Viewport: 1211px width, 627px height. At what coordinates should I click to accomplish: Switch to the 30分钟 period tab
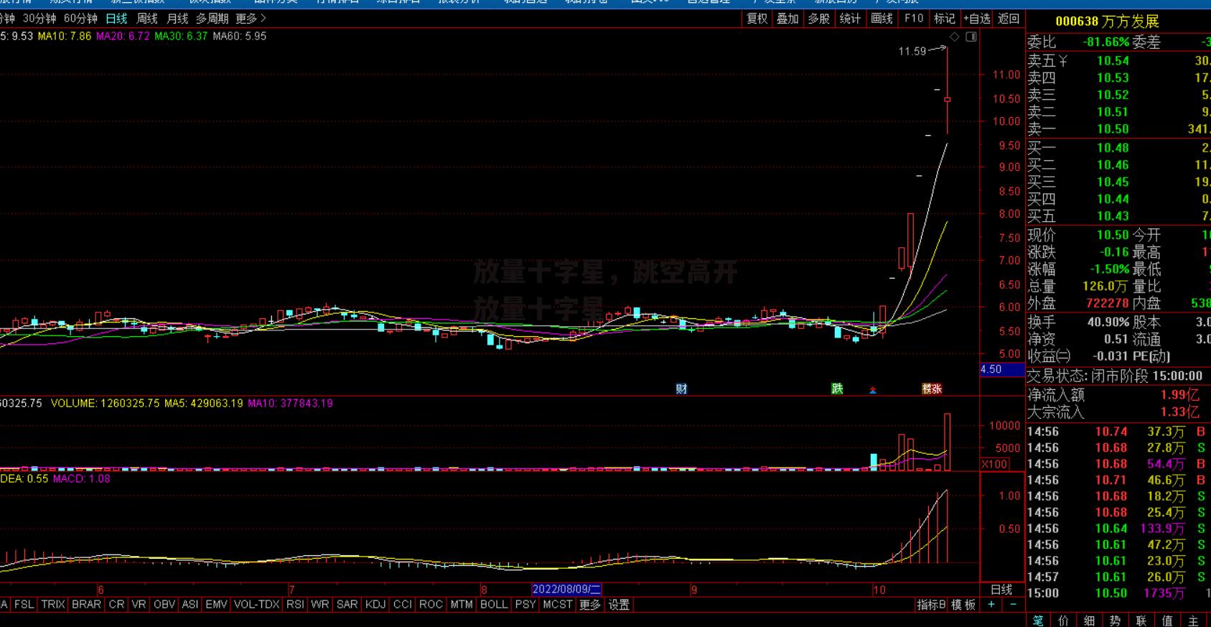(x=39, y=19)
